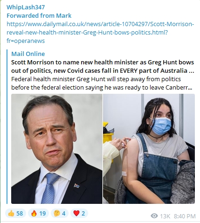Viewport: 200px width, 223px height.
Task: Click the 13K view count
Action: coord(165,216)
